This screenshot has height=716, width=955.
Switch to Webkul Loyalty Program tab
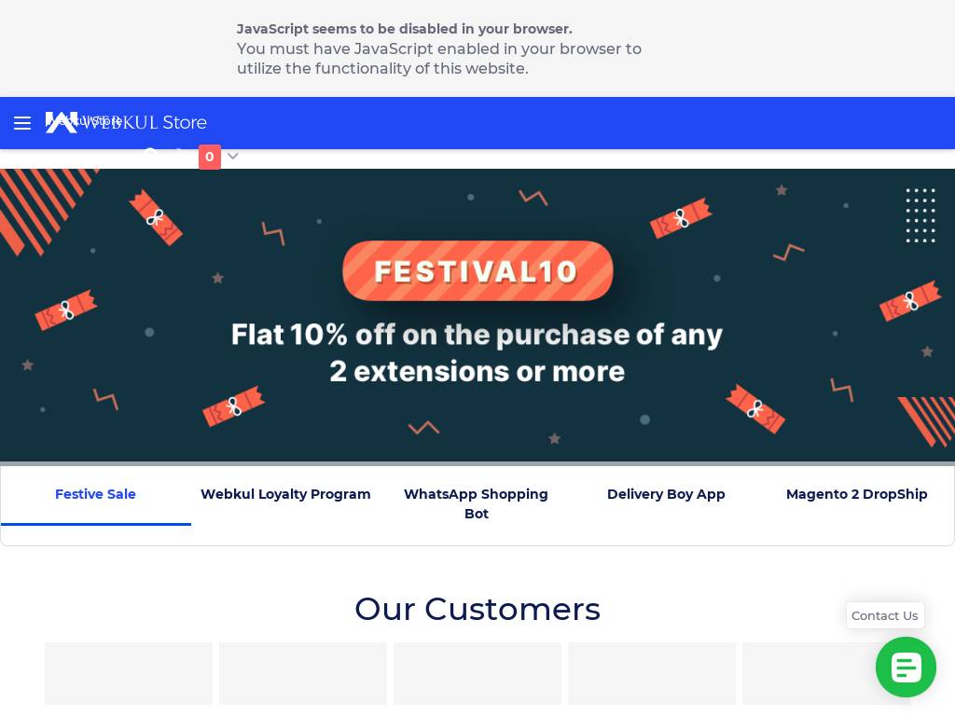pos(285,495)
